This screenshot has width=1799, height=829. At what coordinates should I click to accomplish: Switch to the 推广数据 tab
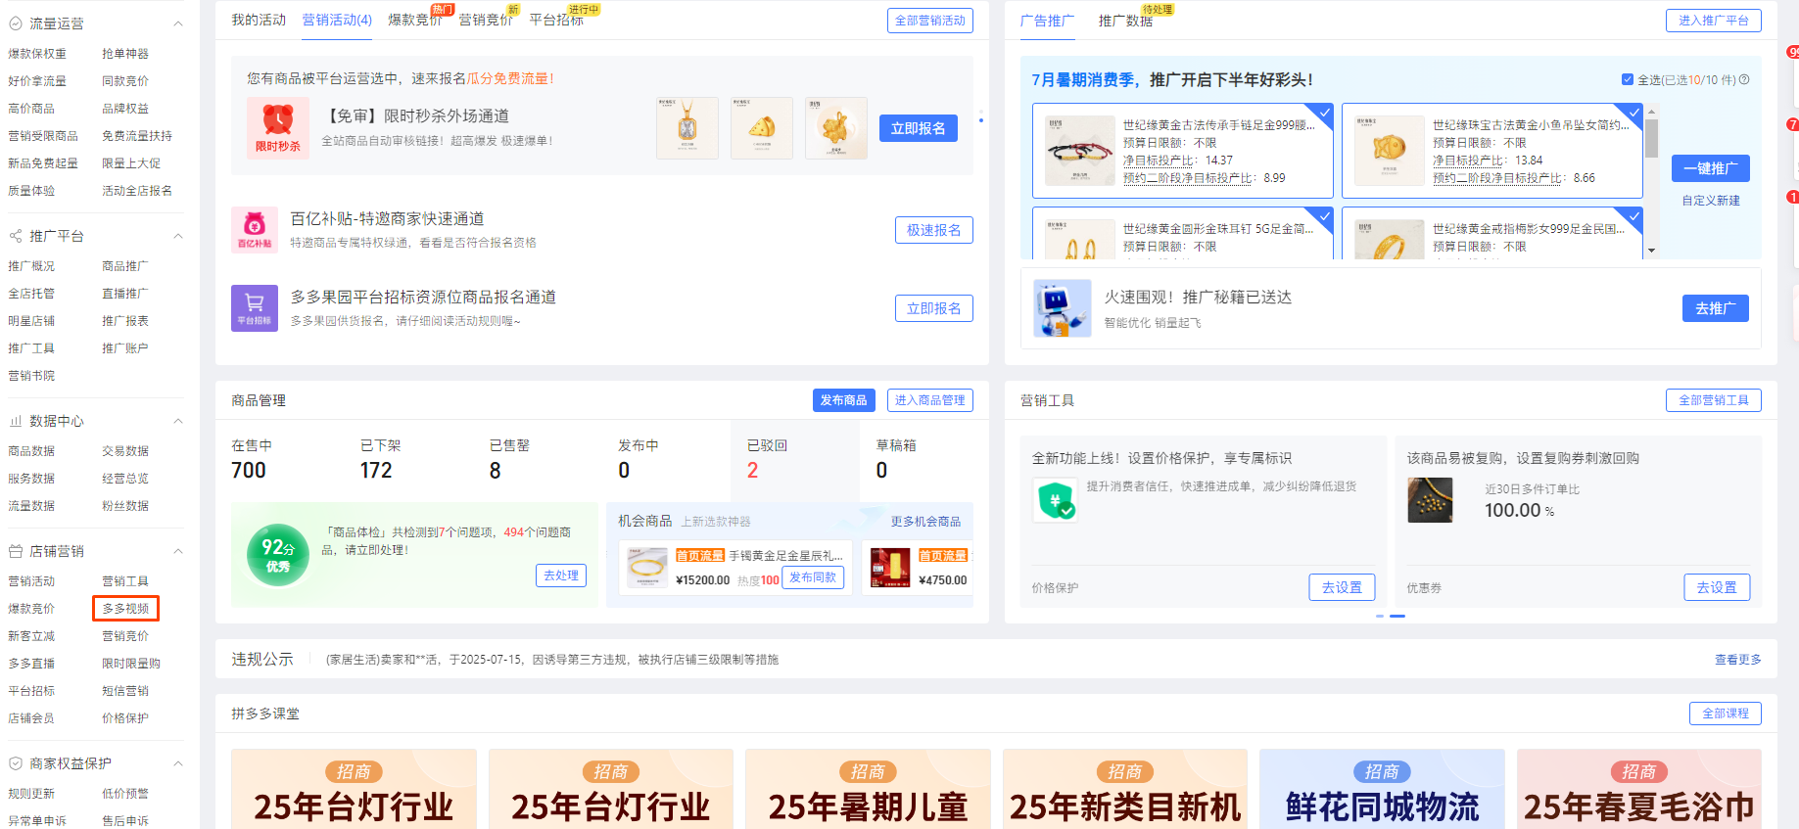click(1124, 21)
